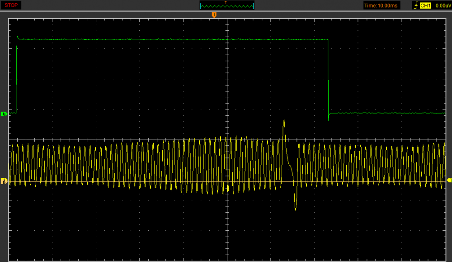452x262 pixels.
Task: Click the rising edge trigger type icon
Action: [415, 5]
